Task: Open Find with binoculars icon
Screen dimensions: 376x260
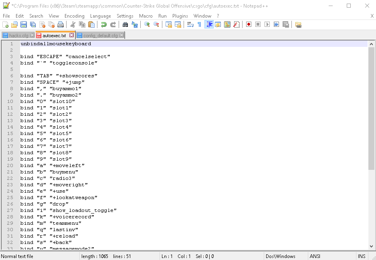Action: [x=125, y=24]
